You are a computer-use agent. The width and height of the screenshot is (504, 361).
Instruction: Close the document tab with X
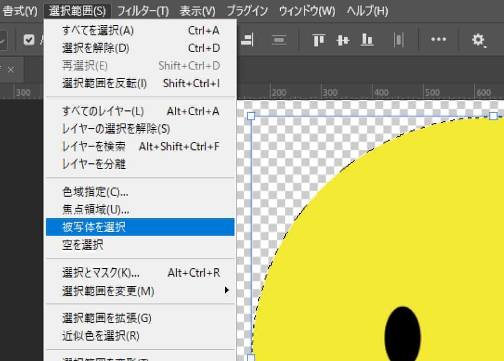tap(11, 69)
